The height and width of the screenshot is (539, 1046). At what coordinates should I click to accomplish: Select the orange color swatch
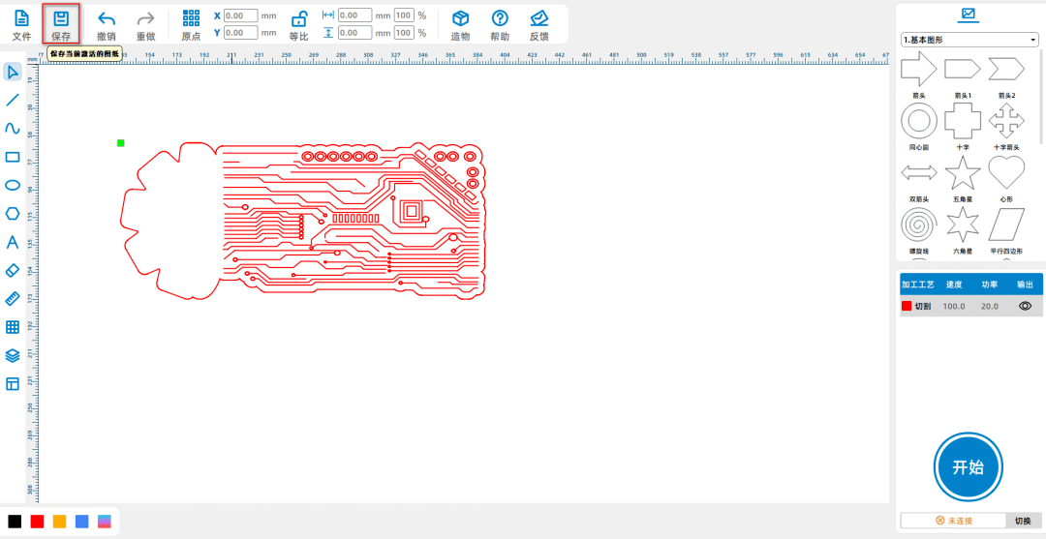tap(59, 522)
